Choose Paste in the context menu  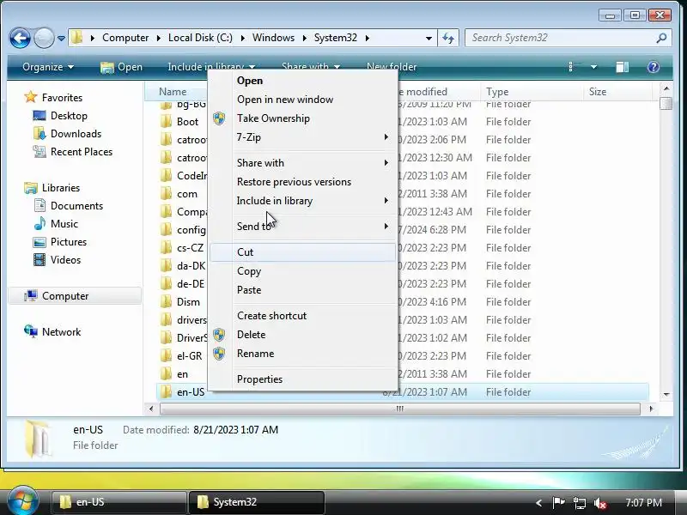[302, 290]
